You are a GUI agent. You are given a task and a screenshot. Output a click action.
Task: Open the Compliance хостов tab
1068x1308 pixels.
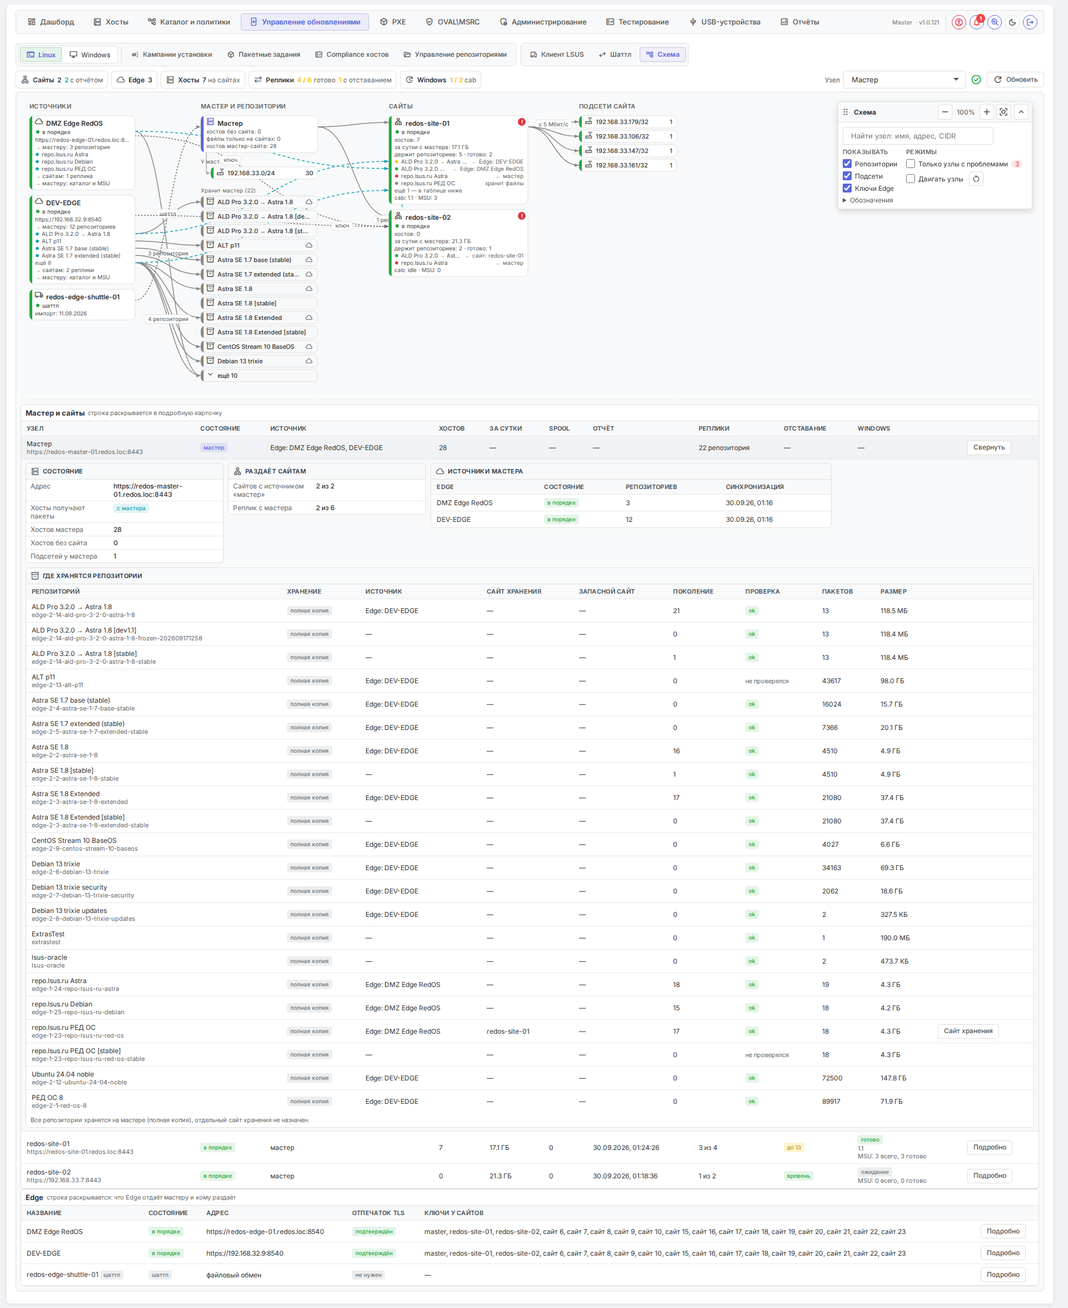352,55
